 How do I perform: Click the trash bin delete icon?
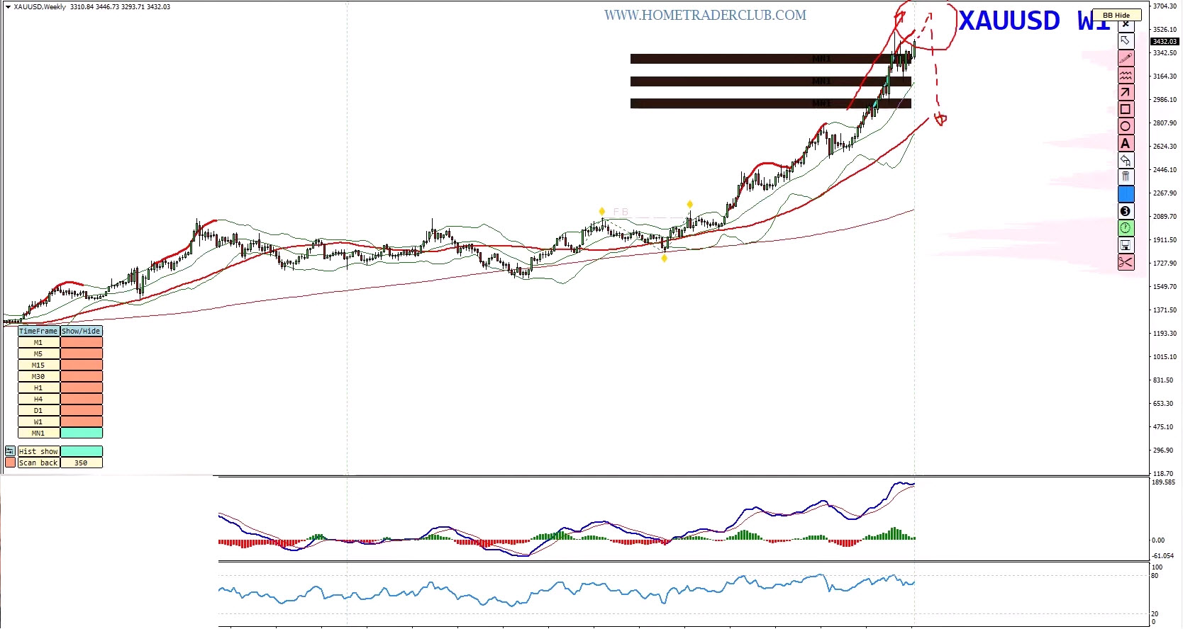(1126, 177)
